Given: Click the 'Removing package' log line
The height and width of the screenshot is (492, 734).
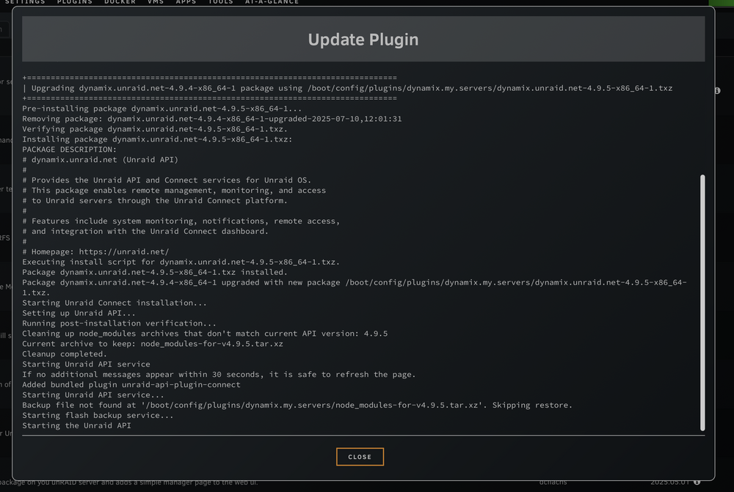Looking at the screenshot, I should pyautogui.click(x=211, y=119).
